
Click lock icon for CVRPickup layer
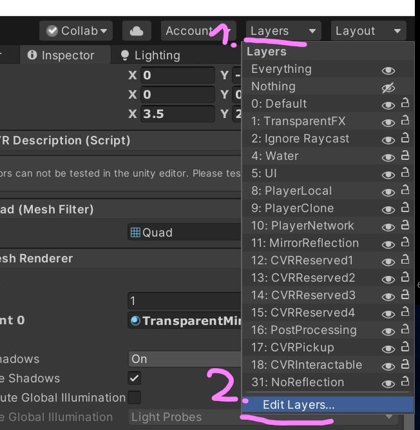point(405,347)
